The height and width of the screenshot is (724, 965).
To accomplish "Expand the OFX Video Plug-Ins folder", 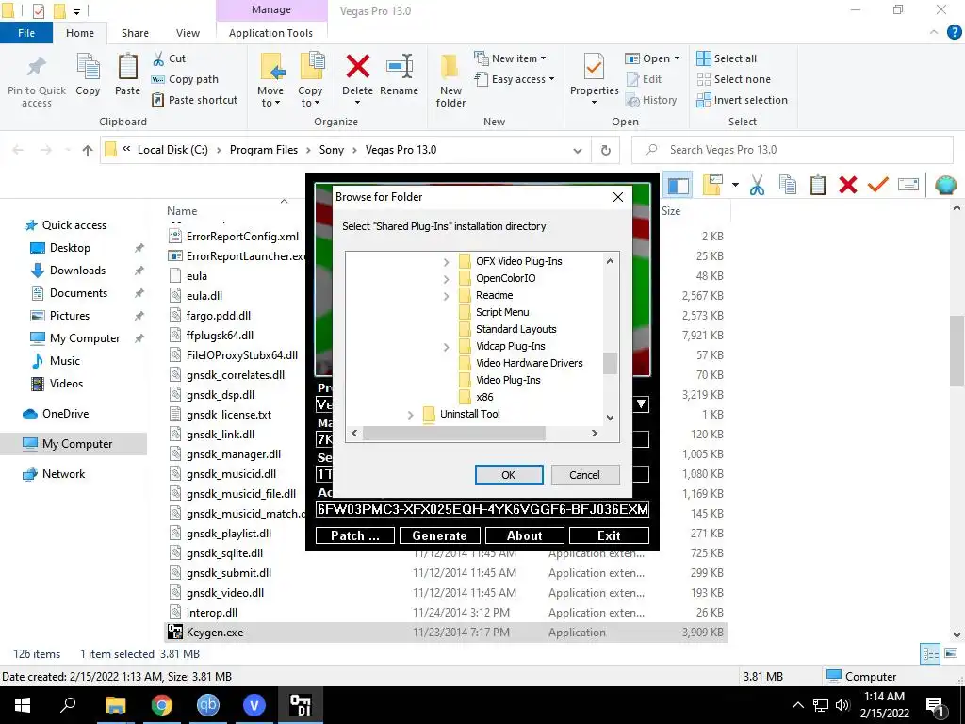I will pos(446,262).
